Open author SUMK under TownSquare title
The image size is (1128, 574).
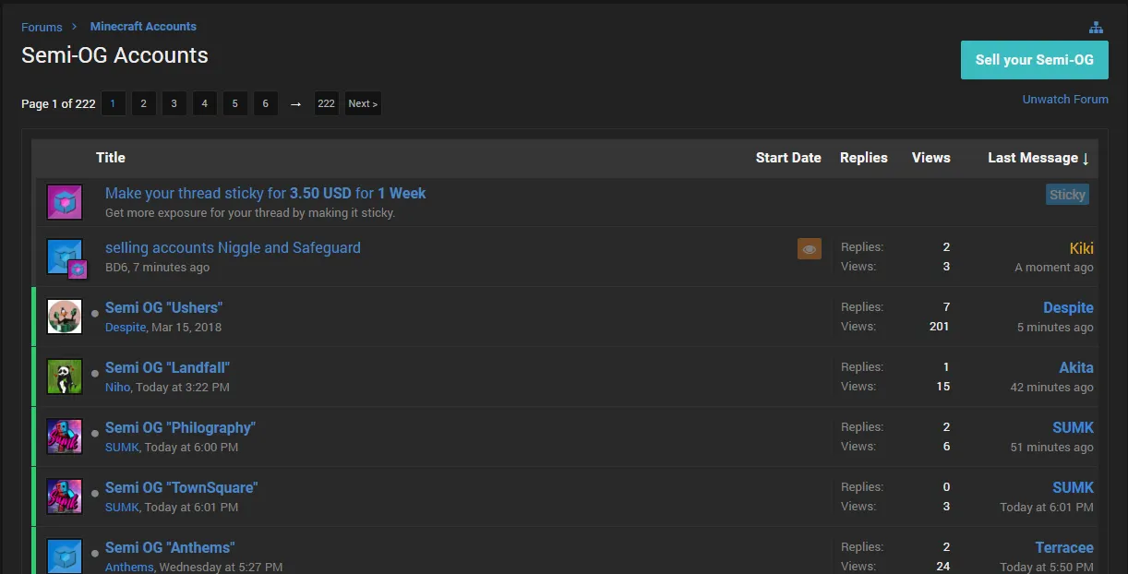point(122,507)
